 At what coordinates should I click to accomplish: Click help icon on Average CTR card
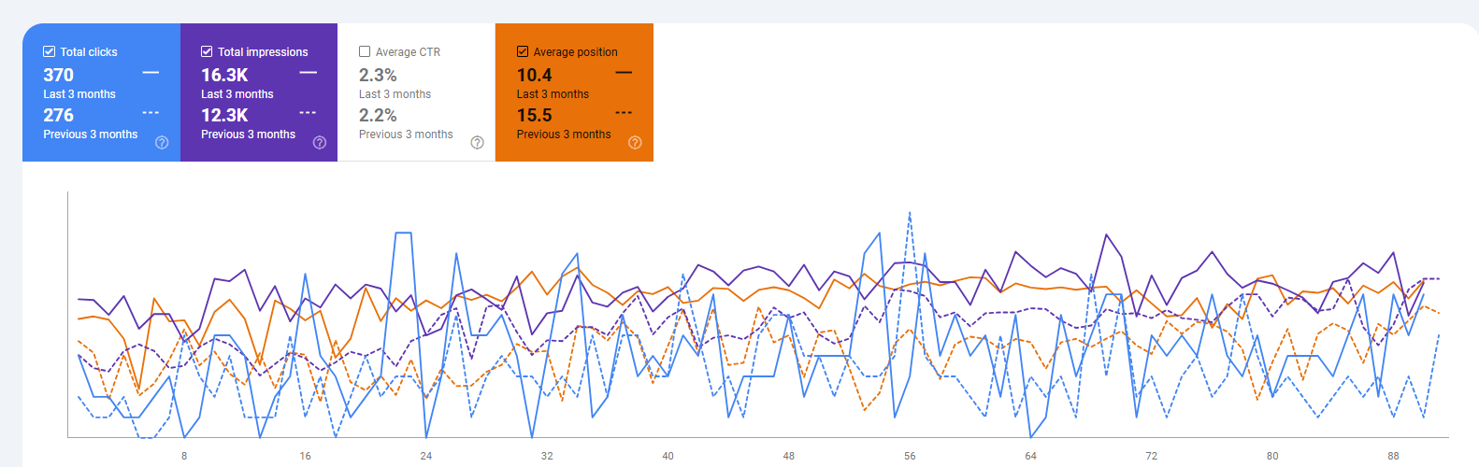pyautogui.click(x=477, y=143)
